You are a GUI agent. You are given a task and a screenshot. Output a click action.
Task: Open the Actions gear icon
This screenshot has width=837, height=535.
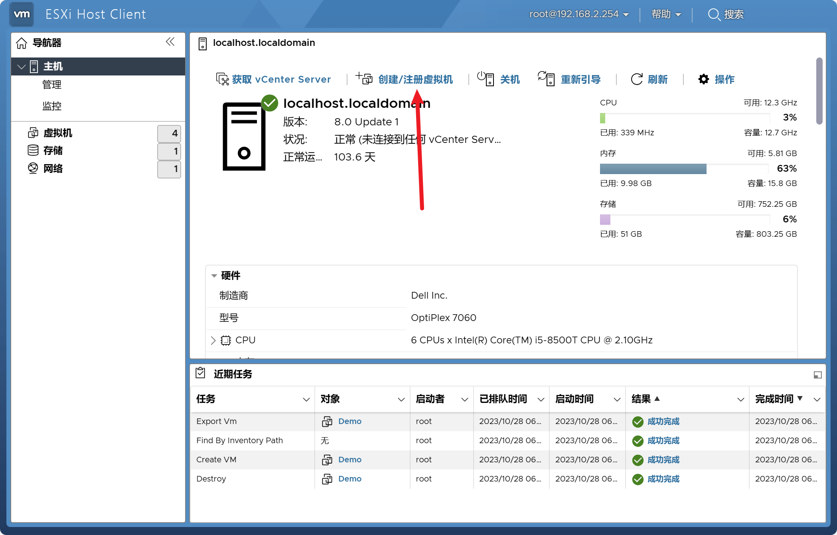coord(704,79)
